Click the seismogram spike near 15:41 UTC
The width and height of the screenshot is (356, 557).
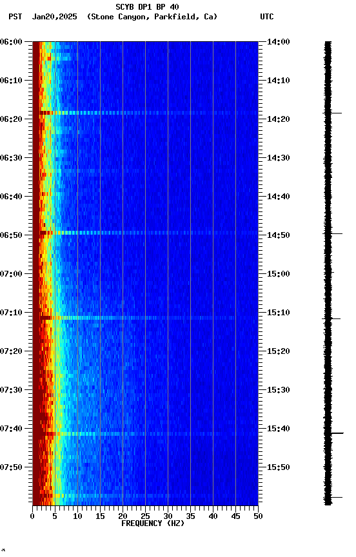click(x=333, y=433)
